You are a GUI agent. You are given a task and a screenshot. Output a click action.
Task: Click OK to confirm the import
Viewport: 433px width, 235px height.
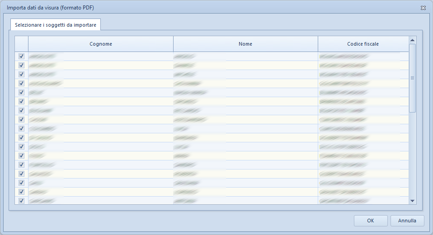(x=371, y=221)
